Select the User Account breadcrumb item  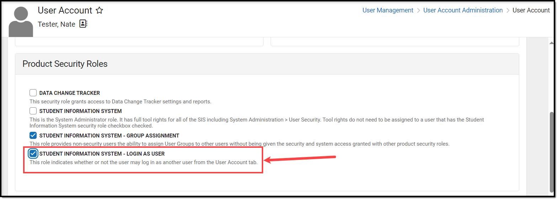click(531, 10)
